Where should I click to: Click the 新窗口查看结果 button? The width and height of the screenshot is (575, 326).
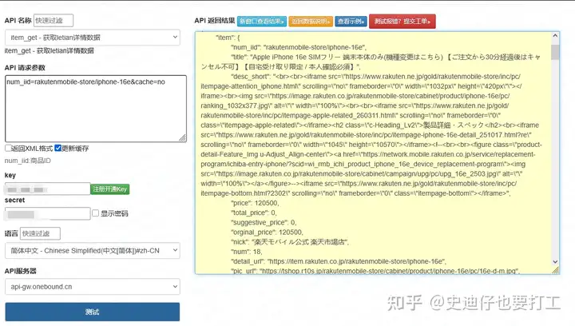pyautogui.click(x=262, y=22)
